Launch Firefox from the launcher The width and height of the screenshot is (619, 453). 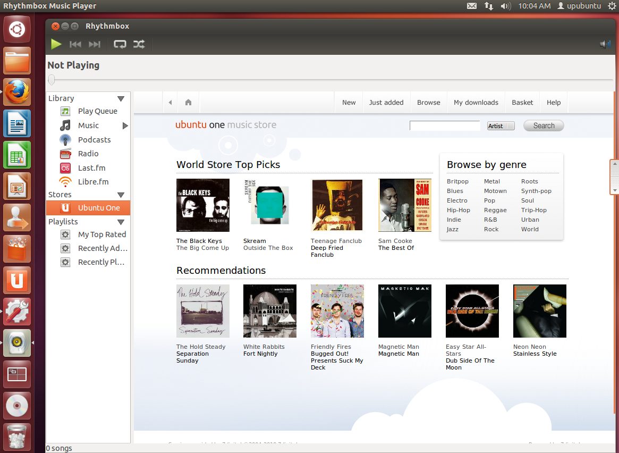pos(17,92)
